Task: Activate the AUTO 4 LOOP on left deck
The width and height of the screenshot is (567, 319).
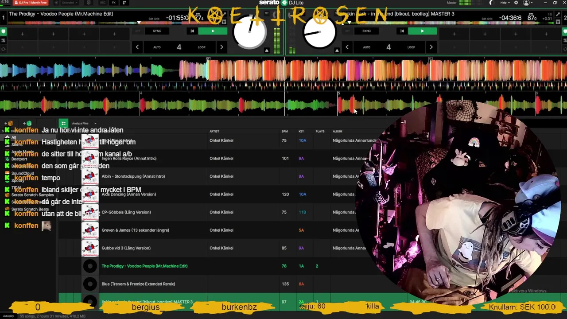Action: (179, 47)
